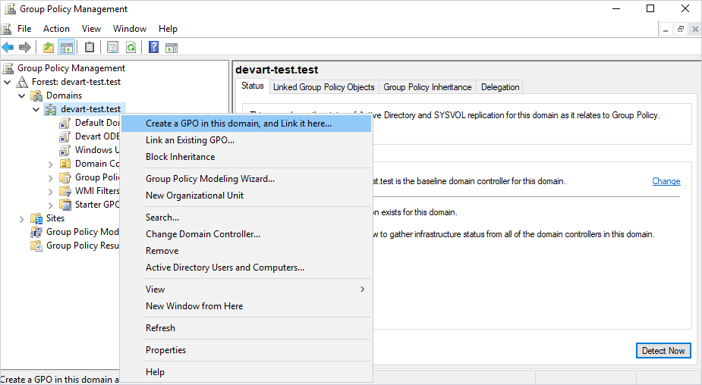Collapse the Forest: devart-test.test node

pos(8,82)
